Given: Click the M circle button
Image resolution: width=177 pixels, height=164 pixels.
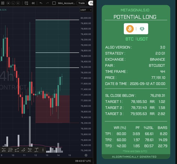Looking at the screenshot, I should (x=8, y=3).
